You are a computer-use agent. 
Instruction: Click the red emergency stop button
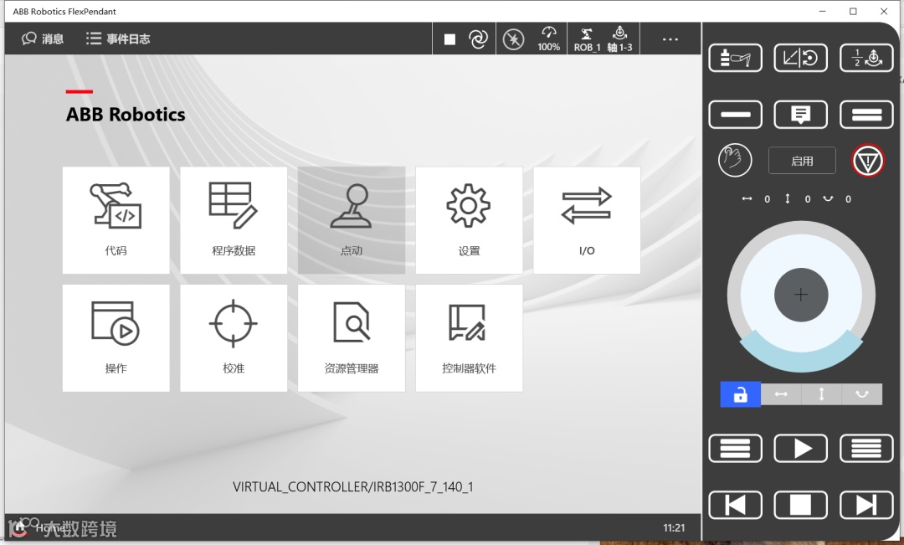click(868, 161)
